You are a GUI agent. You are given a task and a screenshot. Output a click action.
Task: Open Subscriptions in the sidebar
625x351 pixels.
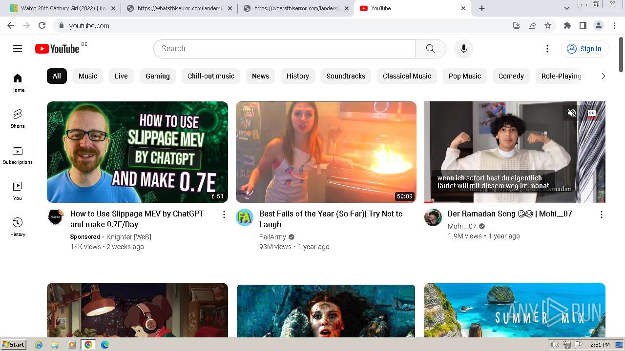coord(18,155)
